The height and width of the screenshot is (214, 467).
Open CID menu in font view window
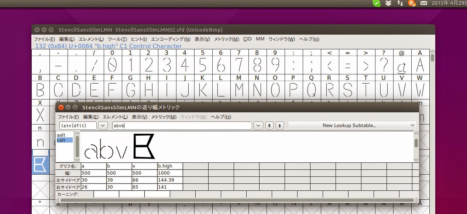point(247,39)
